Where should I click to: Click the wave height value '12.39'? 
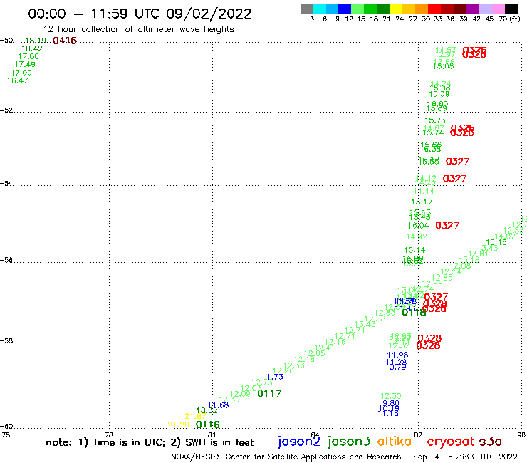tap(229, 400)
